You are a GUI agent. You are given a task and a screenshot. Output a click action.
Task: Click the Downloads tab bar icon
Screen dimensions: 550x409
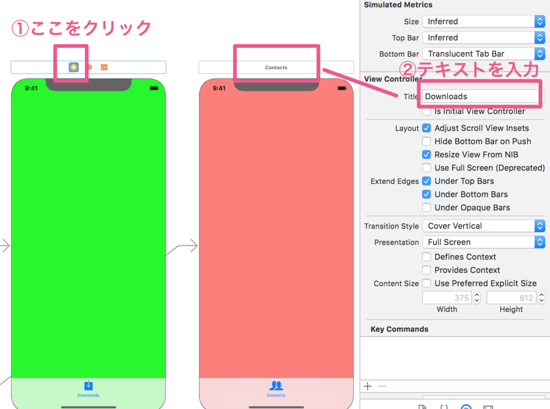pos(89,385)
